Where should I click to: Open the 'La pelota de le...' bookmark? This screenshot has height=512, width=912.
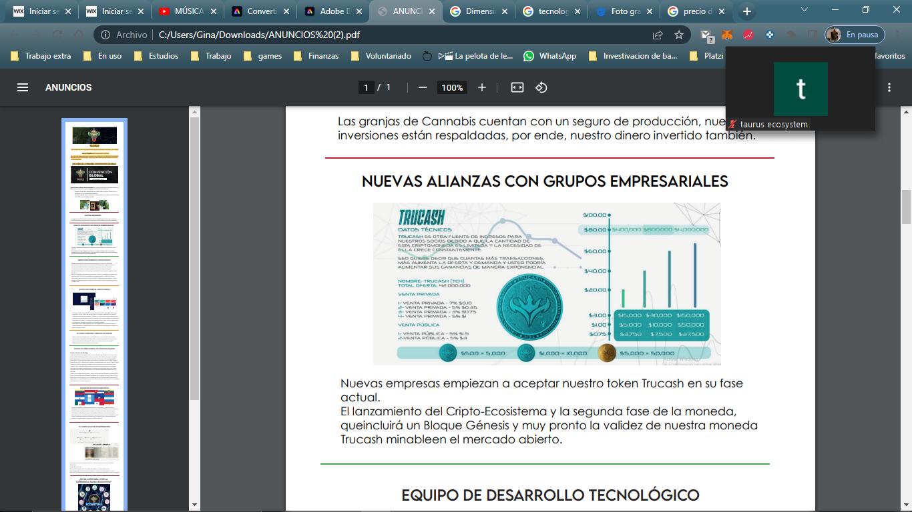coord(475,56)
